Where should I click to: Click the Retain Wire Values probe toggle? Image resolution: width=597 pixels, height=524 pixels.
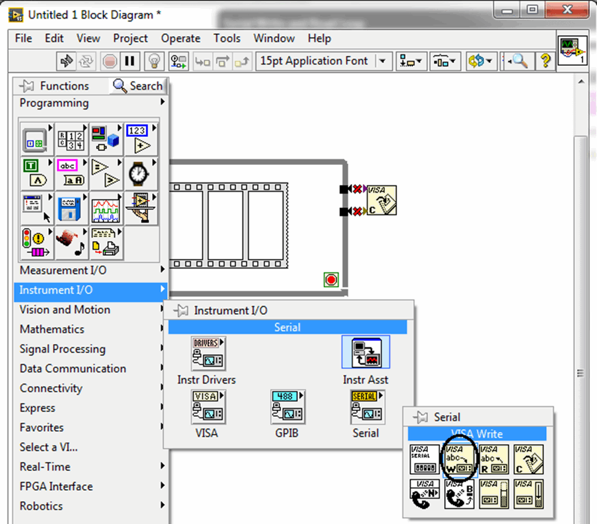coord(178,61)
